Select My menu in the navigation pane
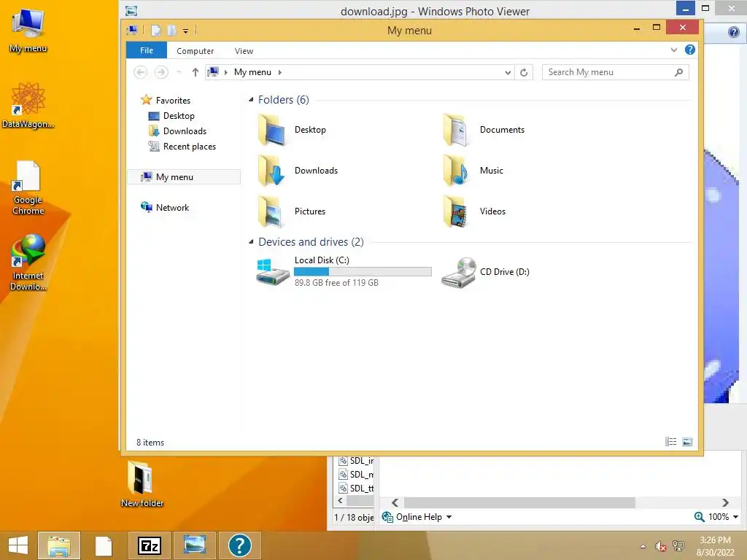Image resolution: width=747 pixels, height=560 pixels. (184, 177)
